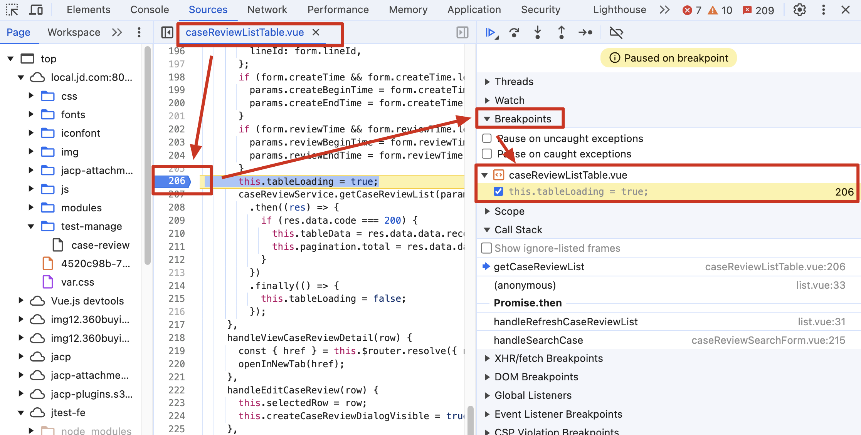The width and height of the screenshot is (861, 435).
Task: Select handleRefreshCaseReviewList call stack frame
Action: 565,322
